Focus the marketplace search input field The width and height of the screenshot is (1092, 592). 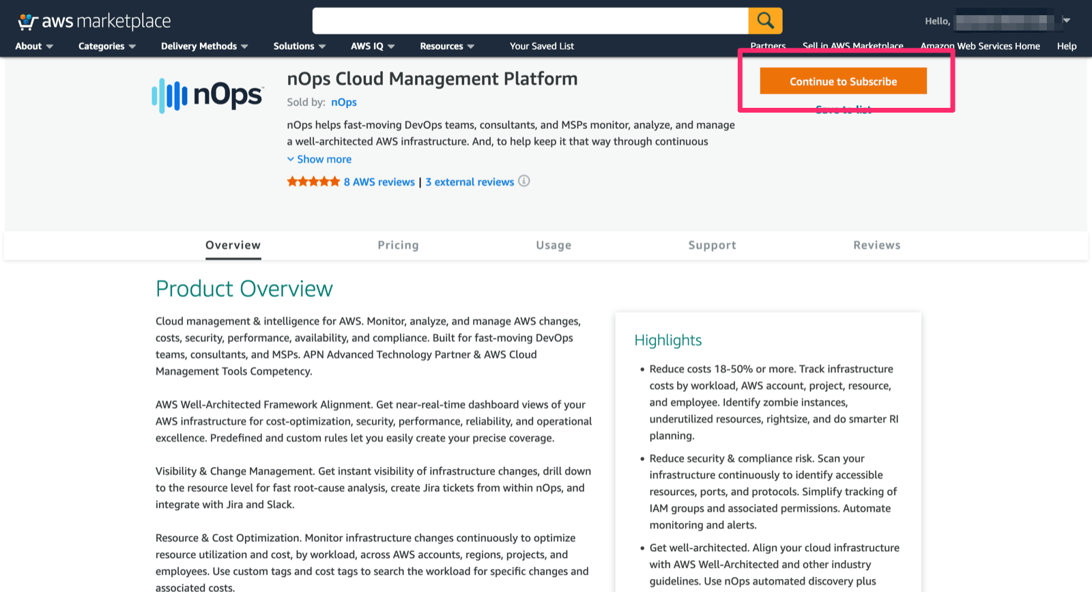(x=530, y=21)
